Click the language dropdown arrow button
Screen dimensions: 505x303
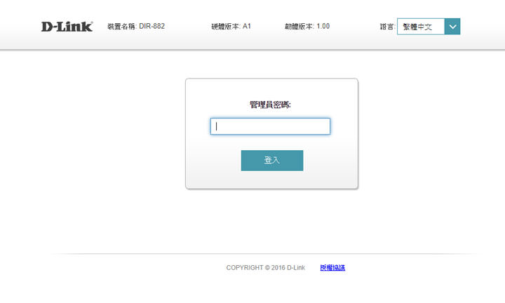(452, 27)
